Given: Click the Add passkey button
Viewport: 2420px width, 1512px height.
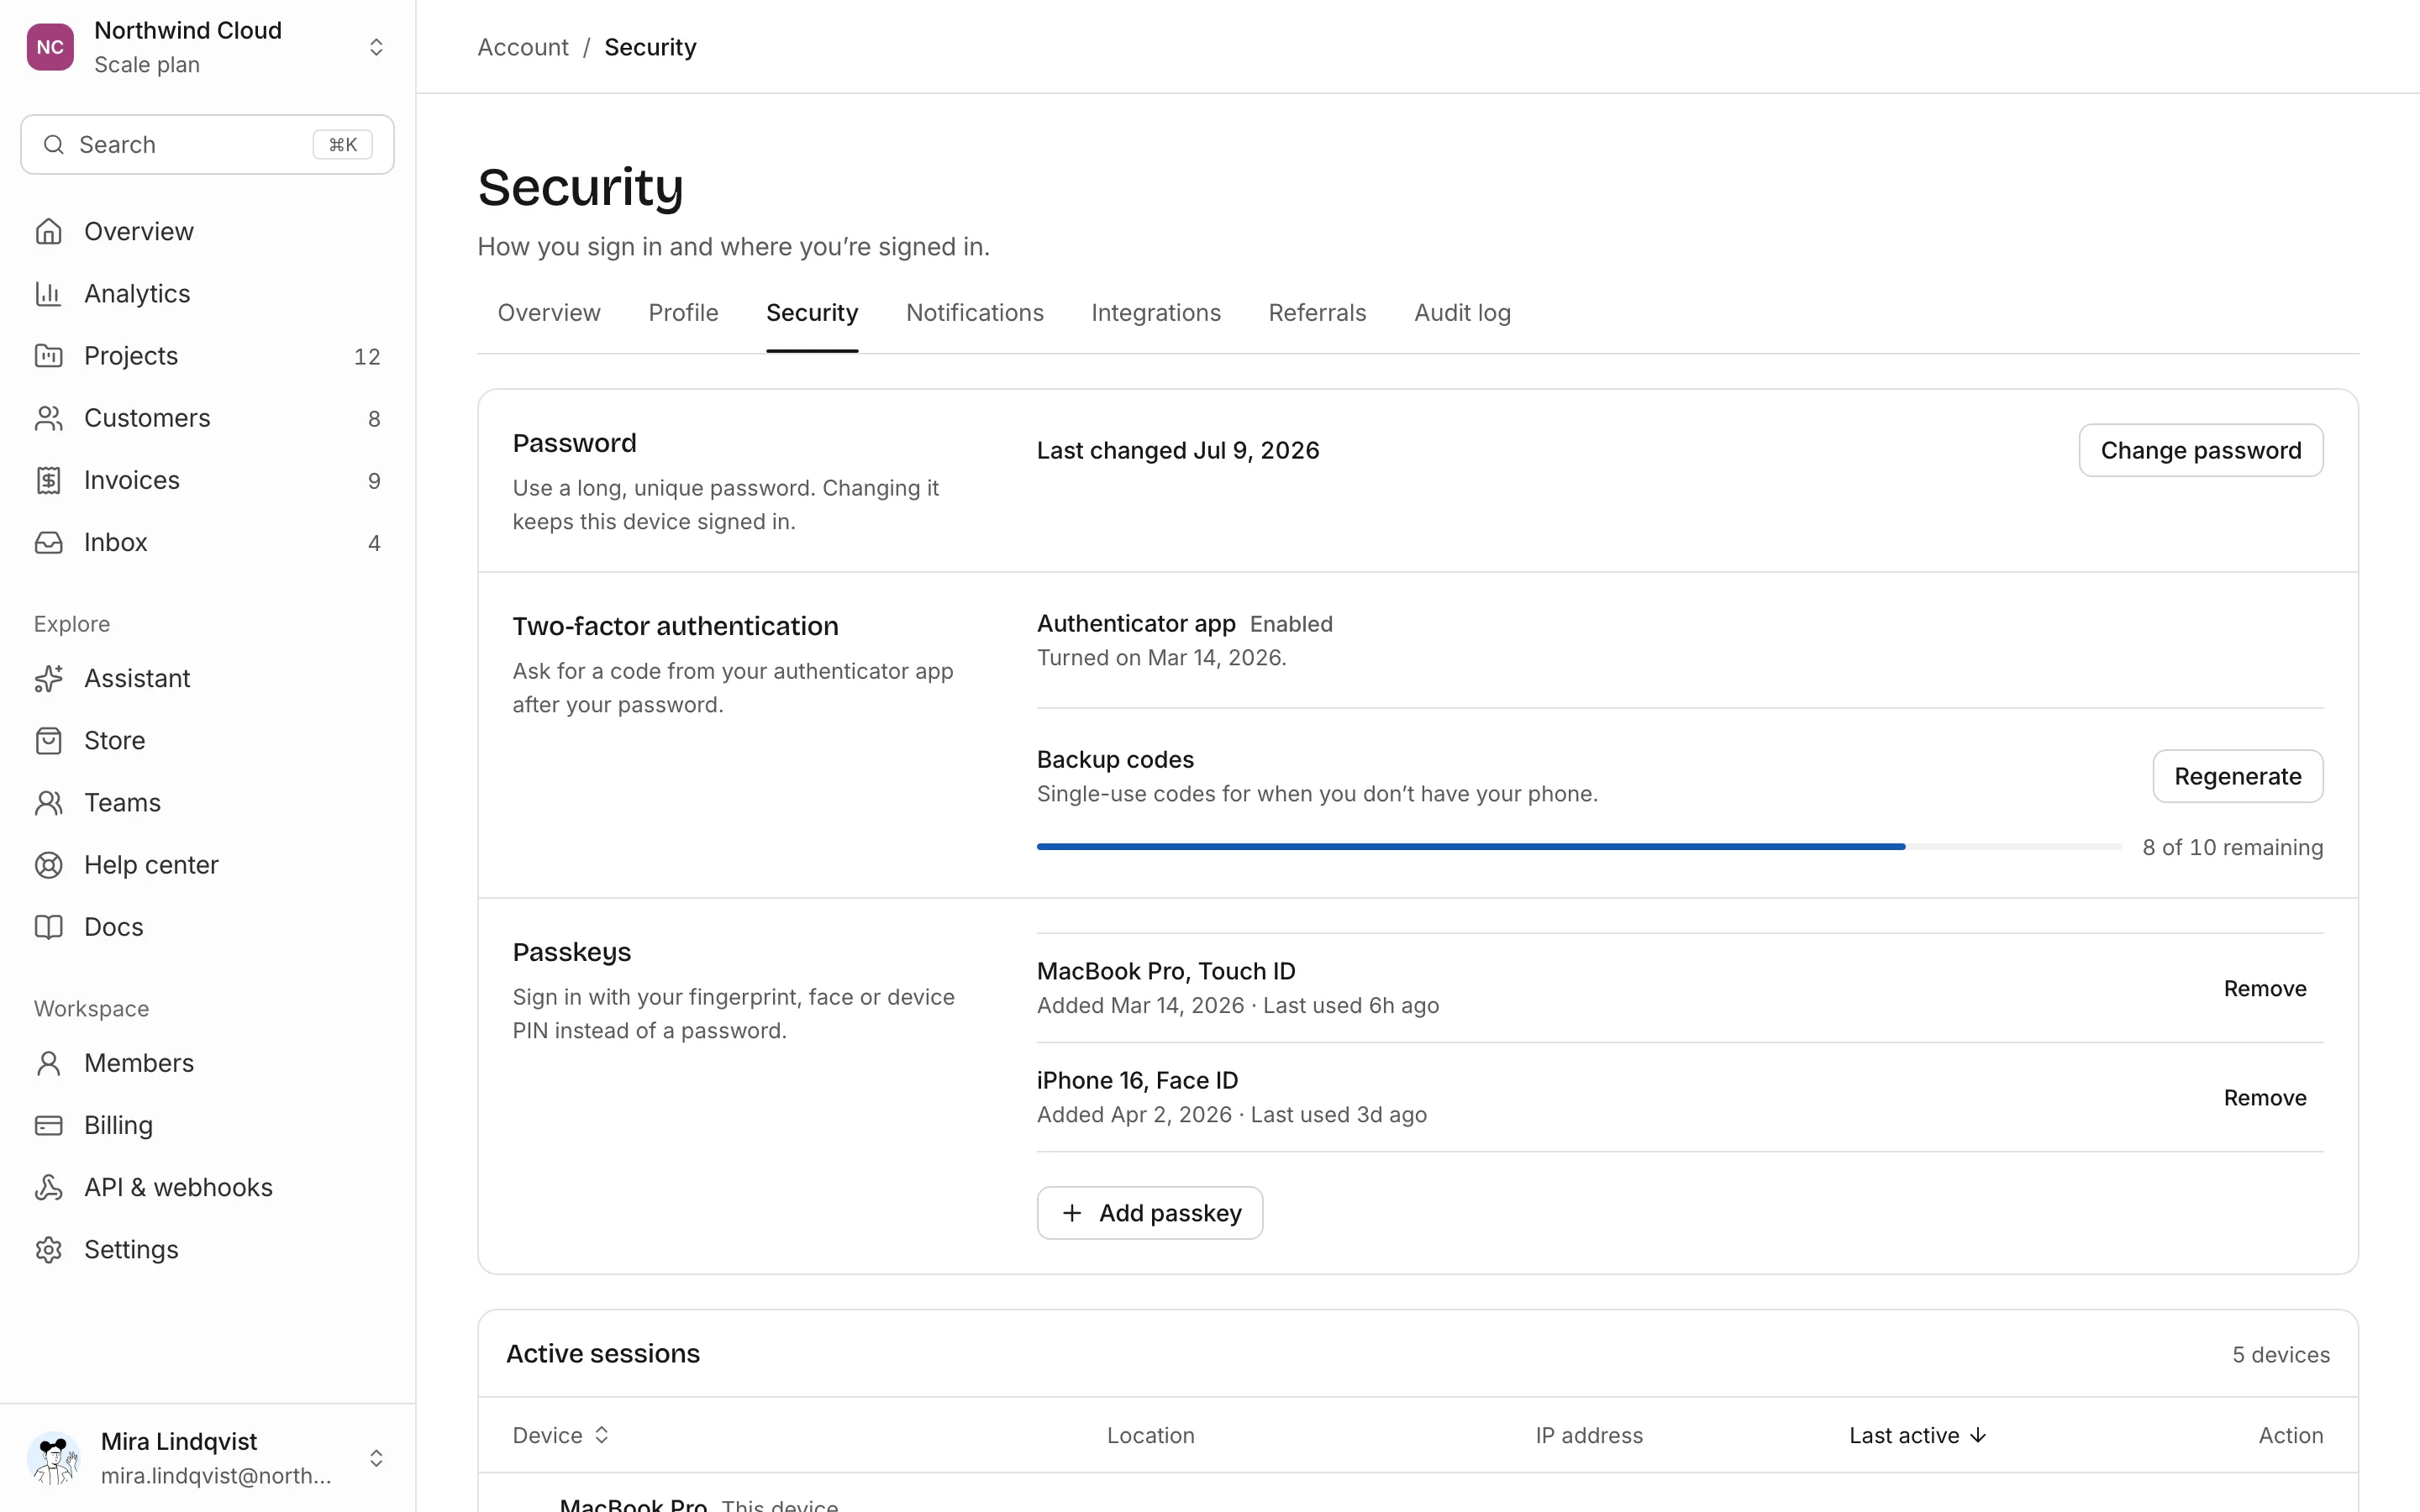Looking at the screenshot, I should [x=1150, y=1213].
